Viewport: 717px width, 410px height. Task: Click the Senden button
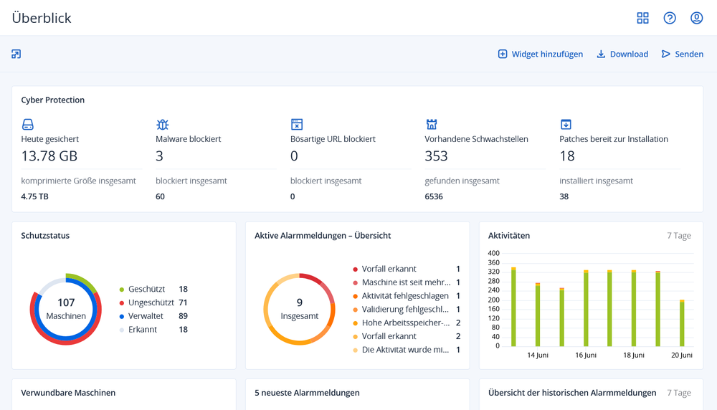(682, 54)
